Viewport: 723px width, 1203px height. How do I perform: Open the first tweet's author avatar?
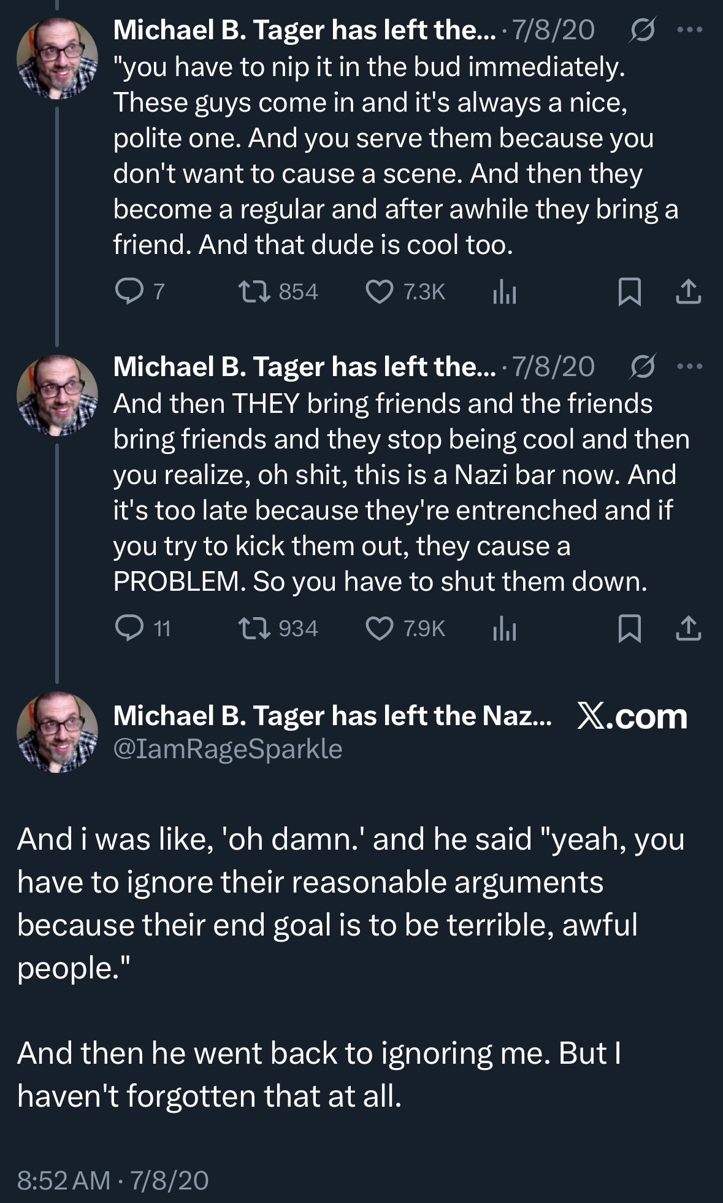point(57,58)
